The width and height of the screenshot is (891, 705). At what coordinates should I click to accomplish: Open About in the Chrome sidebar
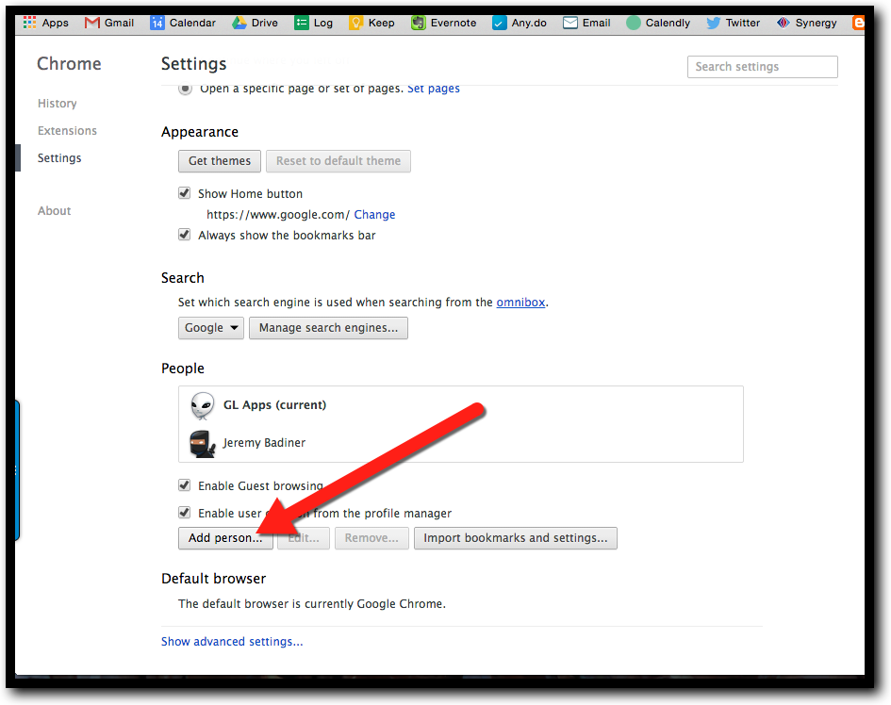[x=54, y=211]
